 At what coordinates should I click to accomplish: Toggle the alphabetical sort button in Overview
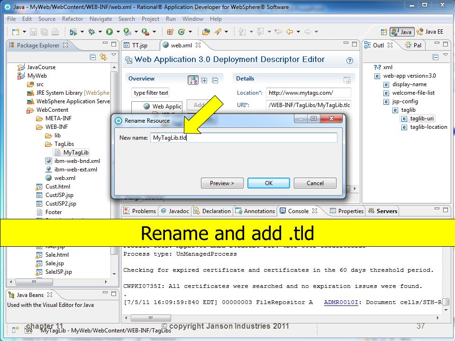(193, 80)
